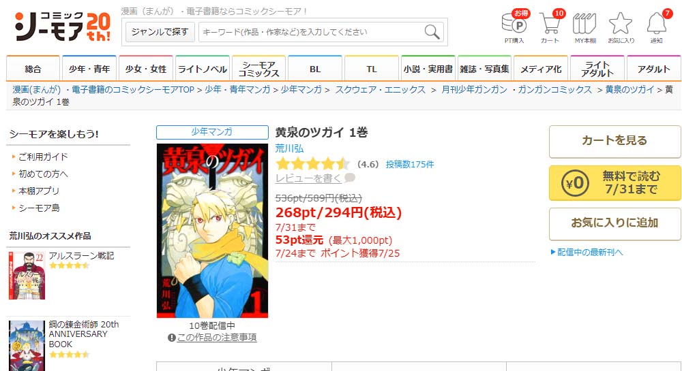
Task: Click the コミックシーモア 20th logo
Action: tap(63, 27)
